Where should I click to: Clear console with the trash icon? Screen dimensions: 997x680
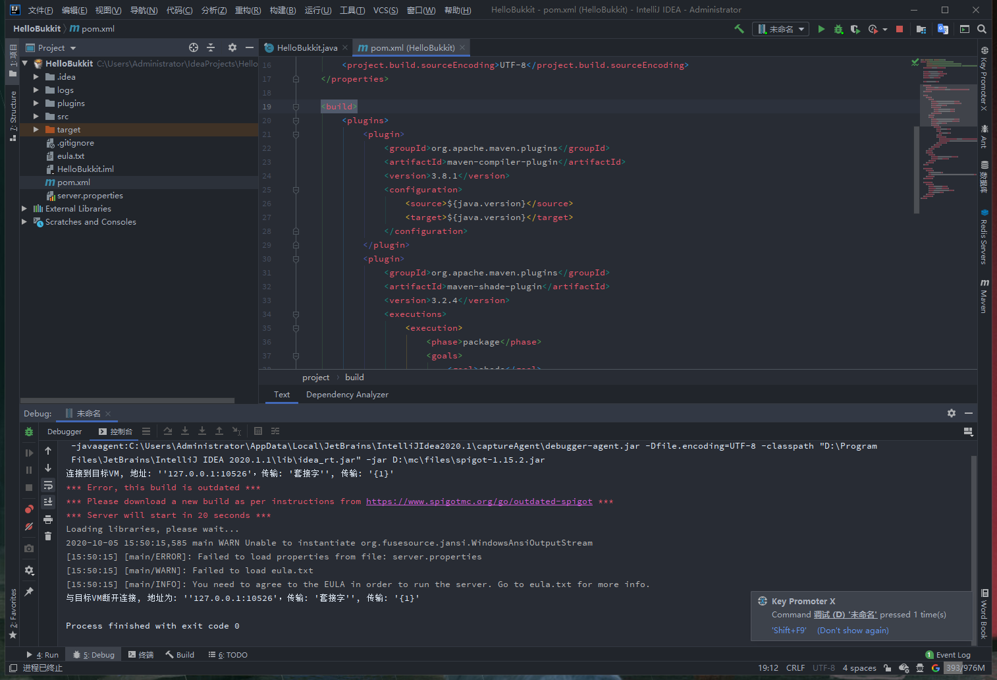[x=48, y=536]
